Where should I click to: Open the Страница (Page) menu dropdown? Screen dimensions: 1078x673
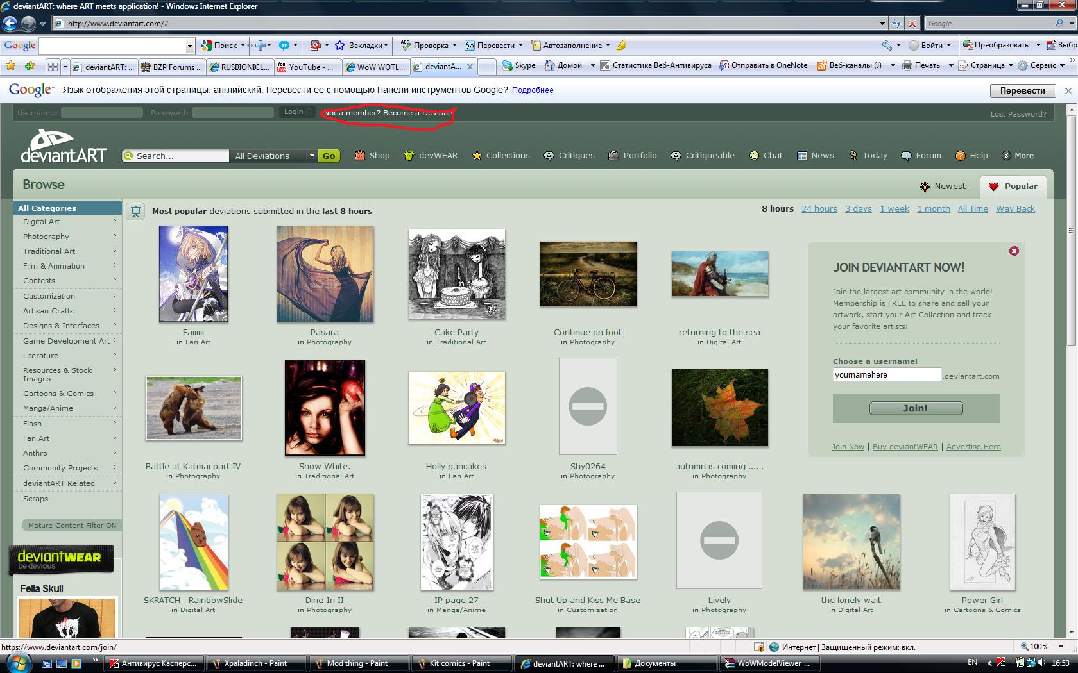tap(1011, 65)
